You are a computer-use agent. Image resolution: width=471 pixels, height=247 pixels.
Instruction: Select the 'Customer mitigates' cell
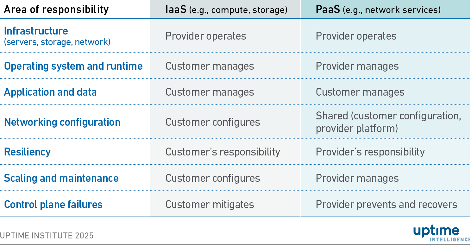coord(210,204)
